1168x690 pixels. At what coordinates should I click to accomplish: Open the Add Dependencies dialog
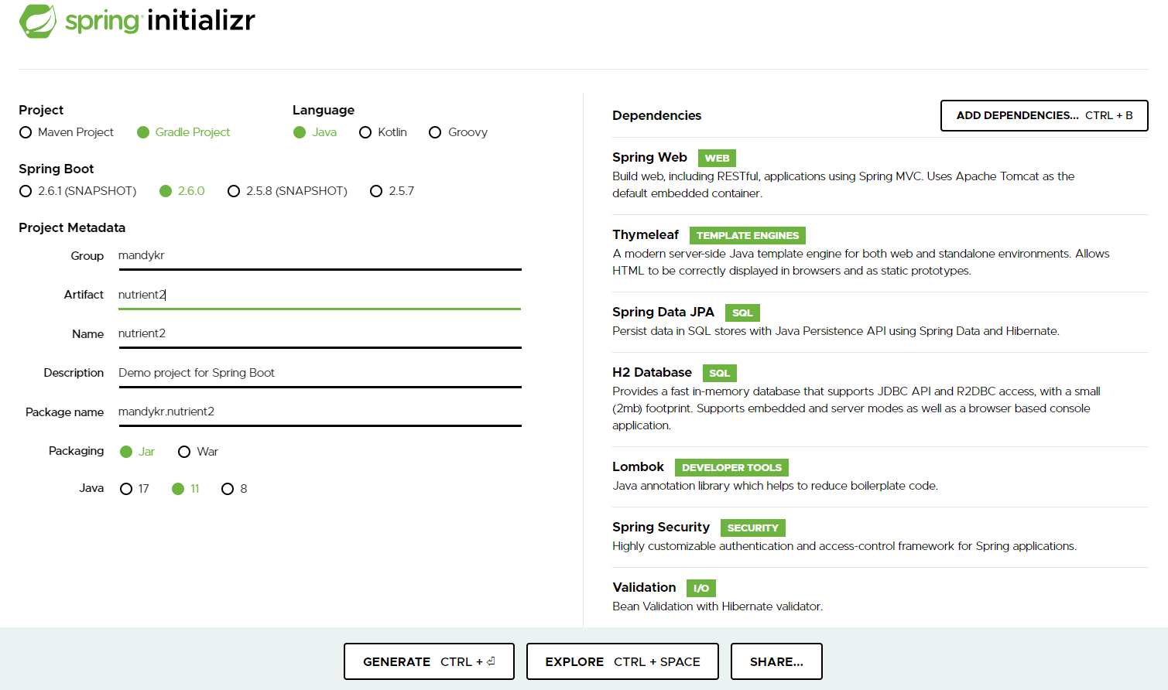tap(1044, 115)
